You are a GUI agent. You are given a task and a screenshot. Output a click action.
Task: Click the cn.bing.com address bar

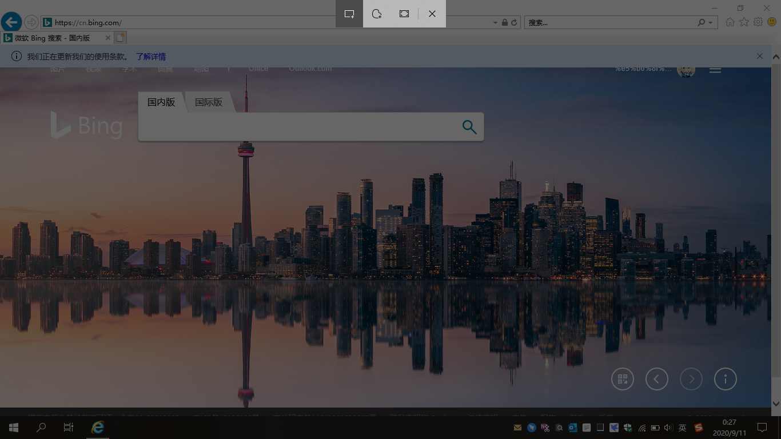266,23
